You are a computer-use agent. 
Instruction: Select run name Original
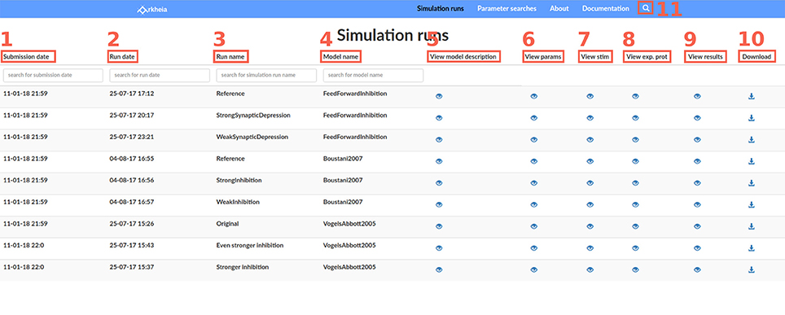coord(227,223)
